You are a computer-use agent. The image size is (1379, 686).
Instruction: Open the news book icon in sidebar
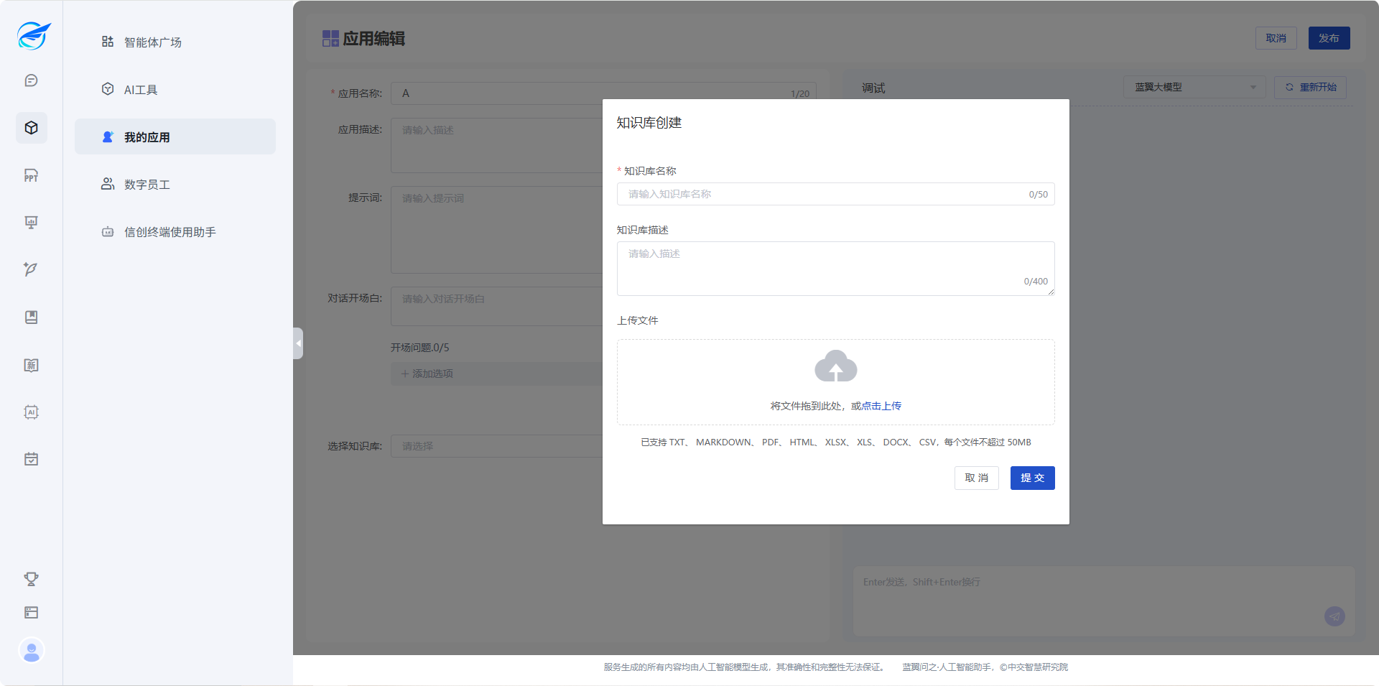31,365
